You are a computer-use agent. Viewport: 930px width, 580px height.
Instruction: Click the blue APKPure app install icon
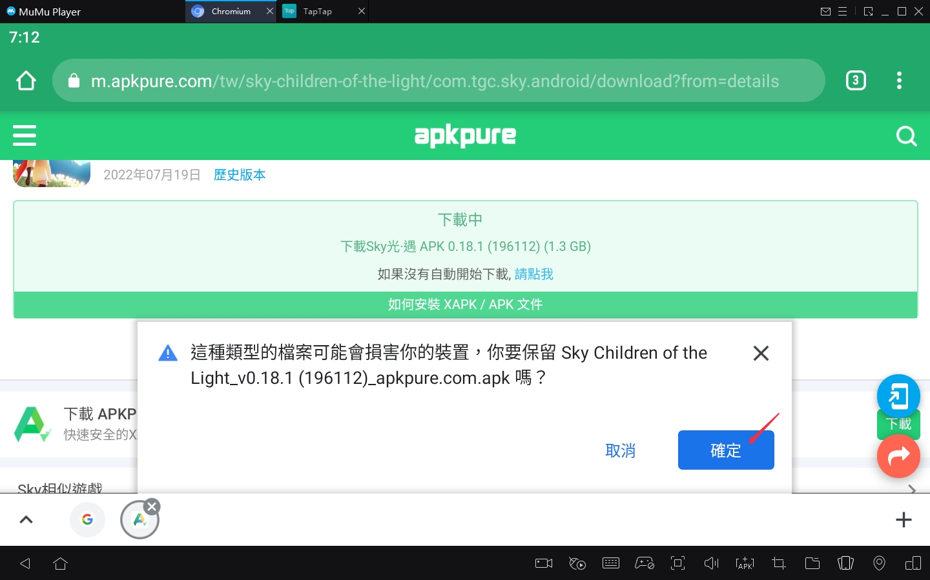(x=898, y=395)
